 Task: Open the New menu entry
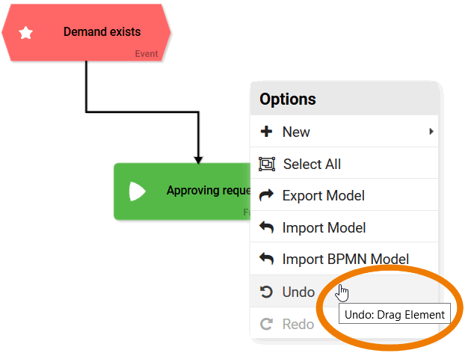(296, 132)
